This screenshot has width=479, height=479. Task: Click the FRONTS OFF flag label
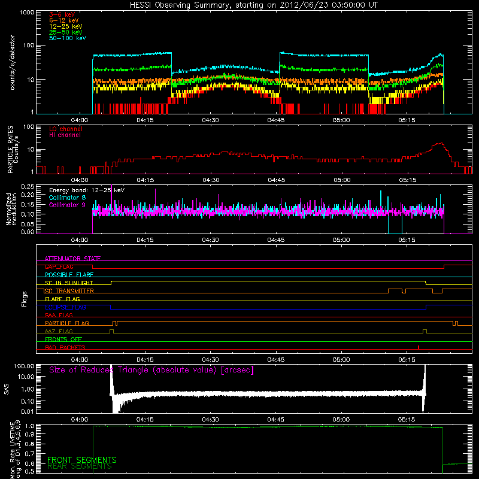63,339
